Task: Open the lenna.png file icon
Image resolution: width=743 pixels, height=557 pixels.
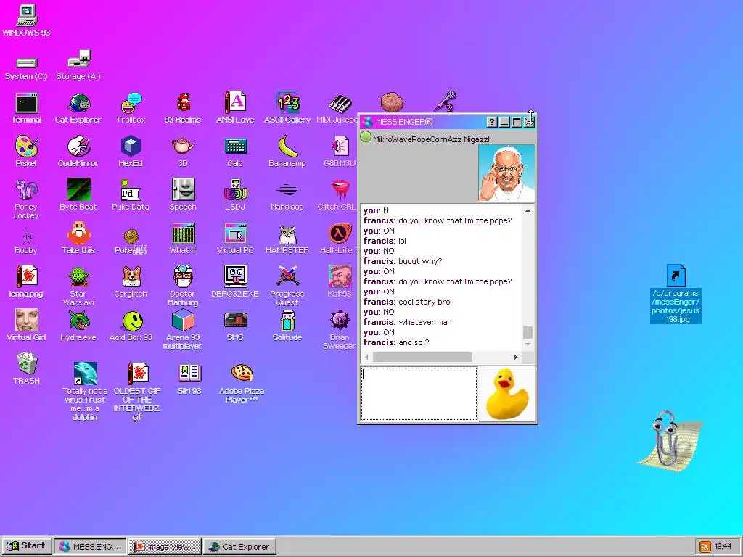Action: (27, 276)
